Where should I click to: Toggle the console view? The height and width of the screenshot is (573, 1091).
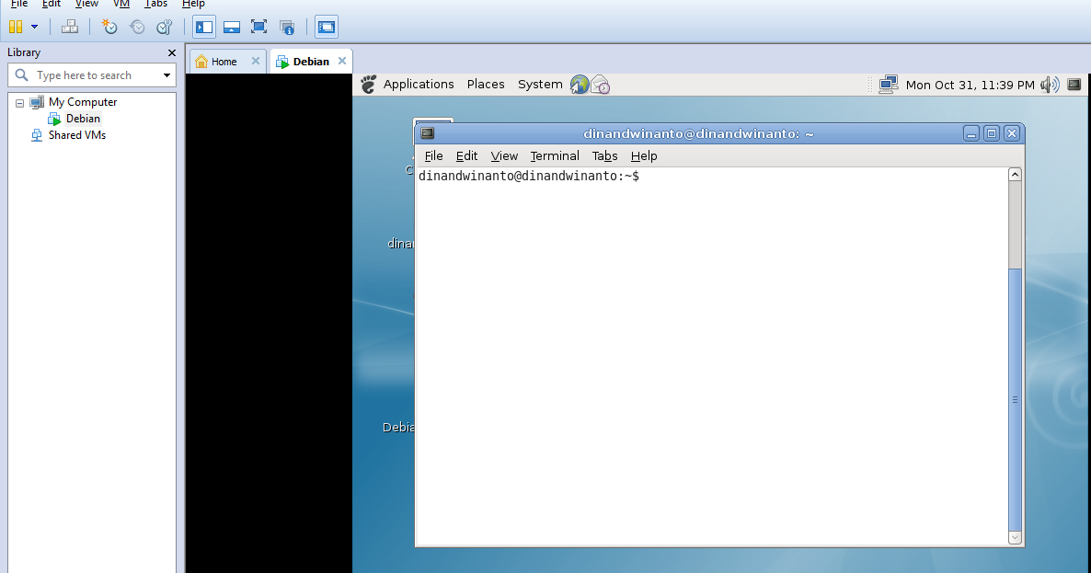(x=327, y=27)
